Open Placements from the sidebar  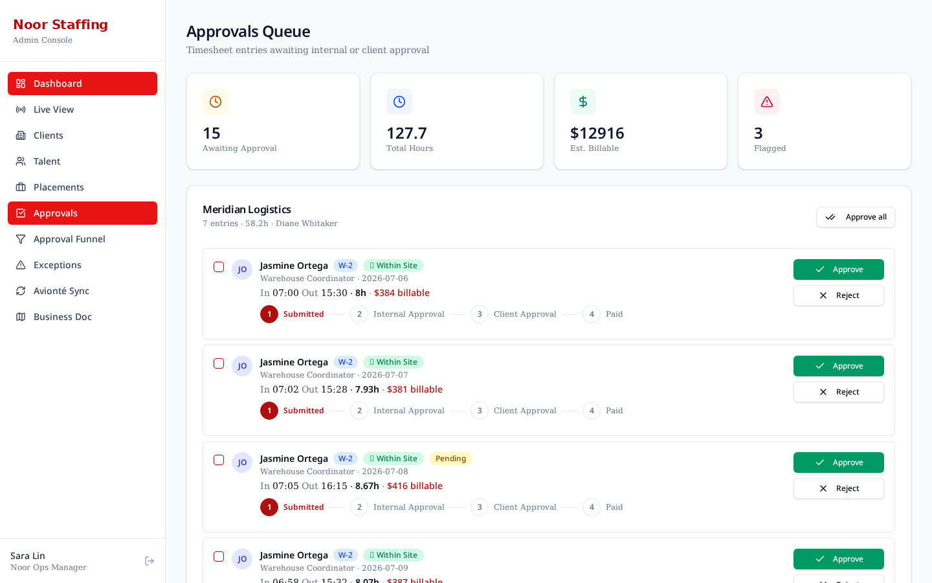tap(82, 187)
